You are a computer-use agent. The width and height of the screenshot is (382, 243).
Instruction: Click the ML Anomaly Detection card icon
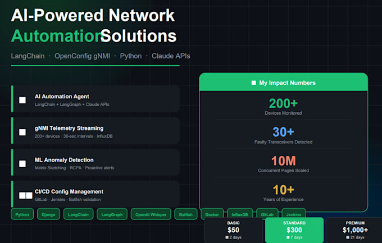pos(22,164)
